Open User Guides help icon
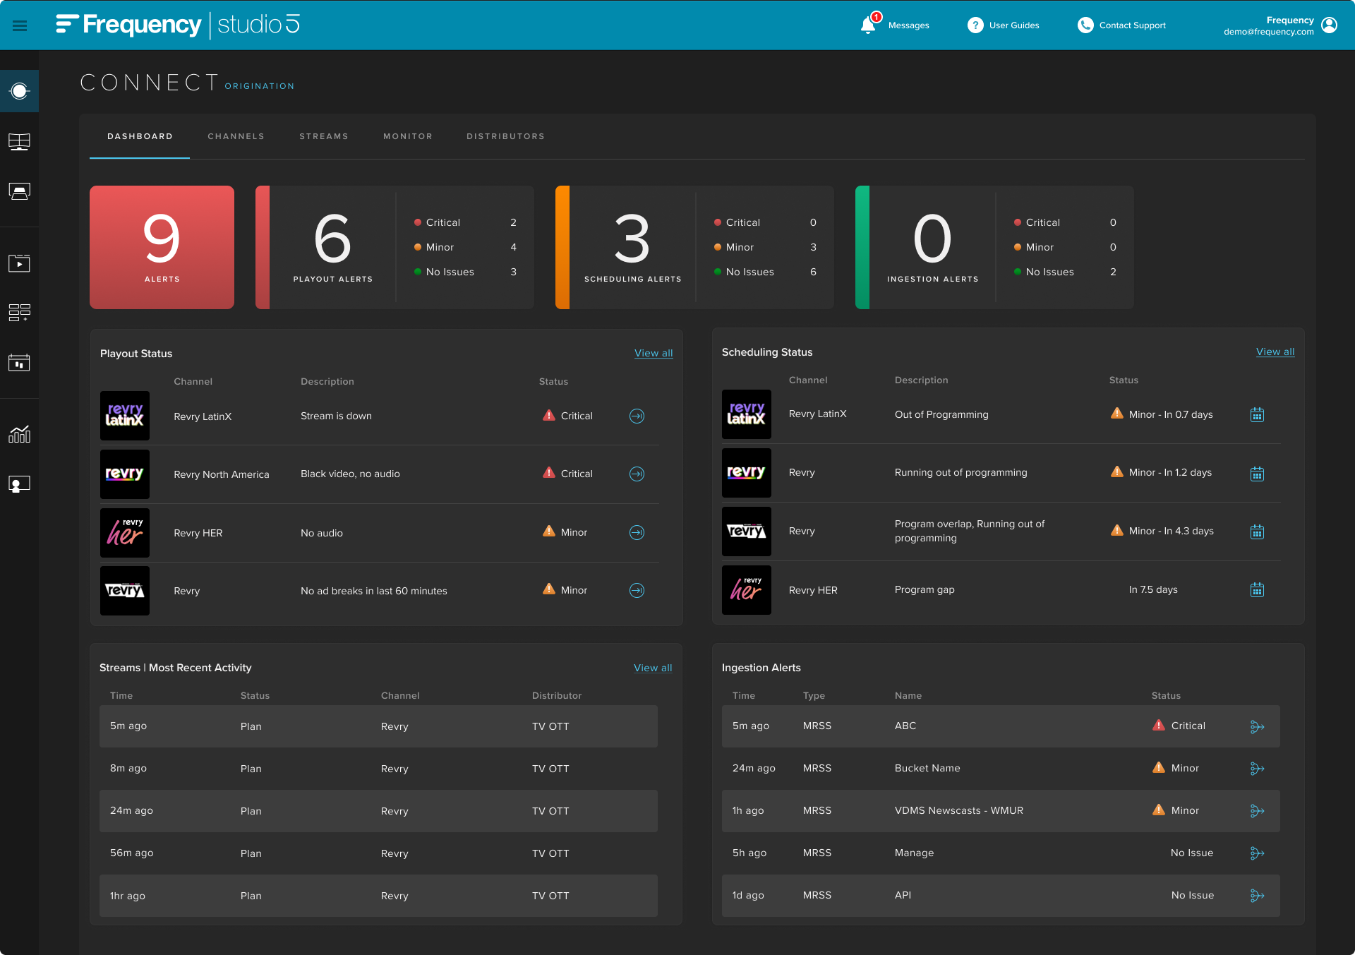The image size is (1355, 955). click(975, 25)
